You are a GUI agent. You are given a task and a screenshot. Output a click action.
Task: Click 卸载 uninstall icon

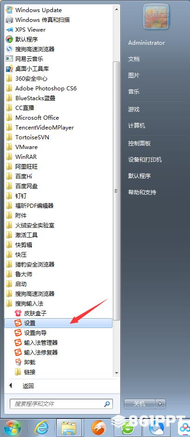coord(18,362)
